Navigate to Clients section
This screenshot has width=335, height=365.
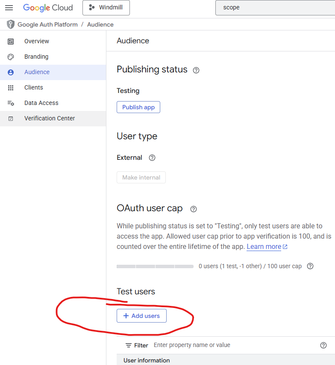click(34, 87)
